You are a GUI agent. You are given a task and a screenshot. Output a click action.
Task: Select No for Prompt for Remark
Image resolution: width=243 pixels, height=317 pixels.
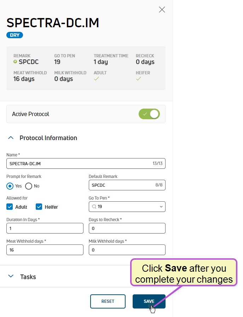[29, 186]
